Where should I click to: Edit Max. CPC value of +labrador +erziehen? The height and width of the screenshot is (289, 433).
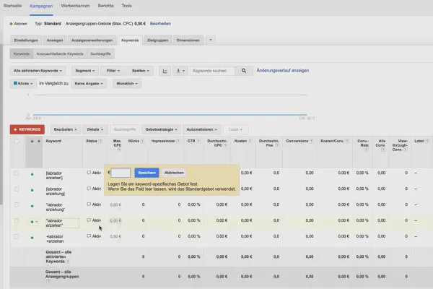pyautogui.click(x=115, y=236)
